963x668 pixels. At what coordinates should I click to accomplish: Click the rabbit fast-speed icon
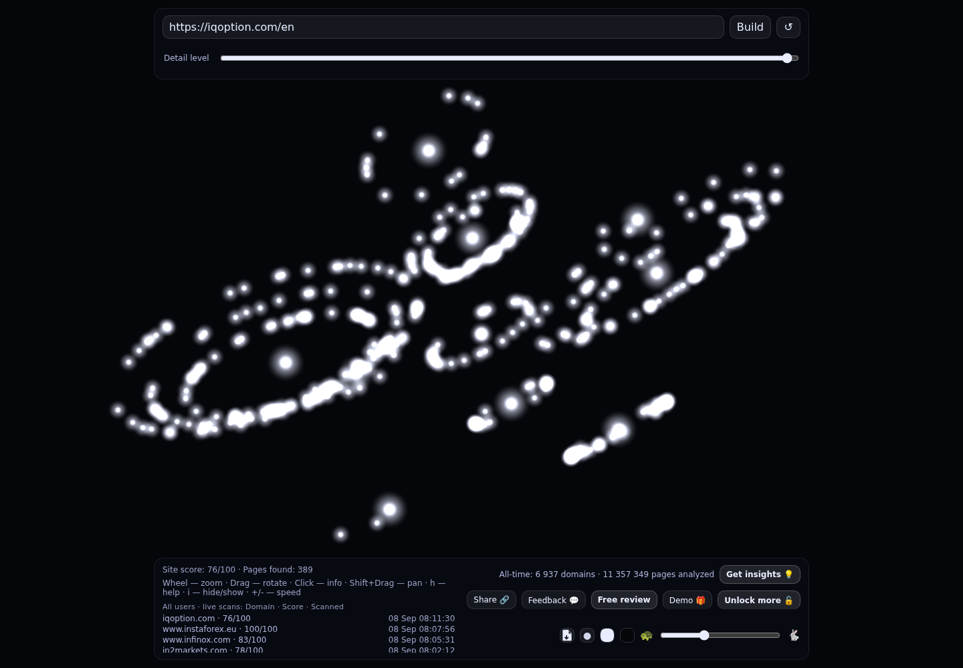coord(794,635)
